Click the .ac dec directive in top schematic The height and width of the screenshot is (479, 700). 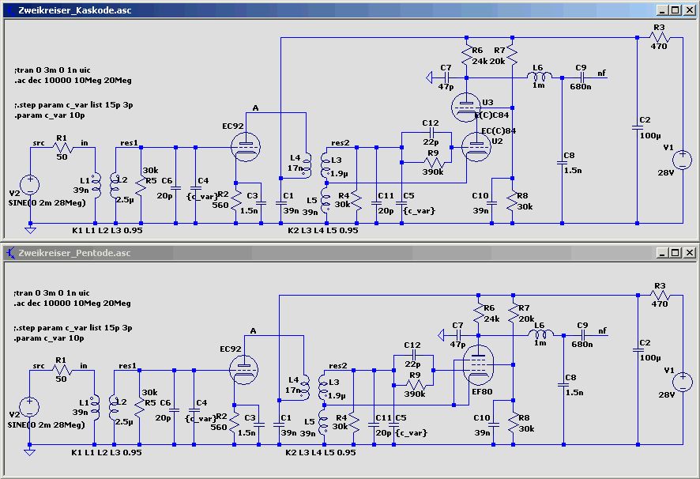73,81
